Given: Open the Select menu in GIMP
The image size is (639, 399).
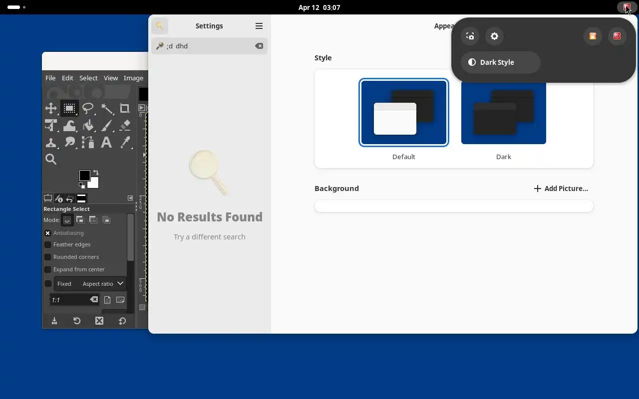Looking at the screenshot, I should 88,78.
